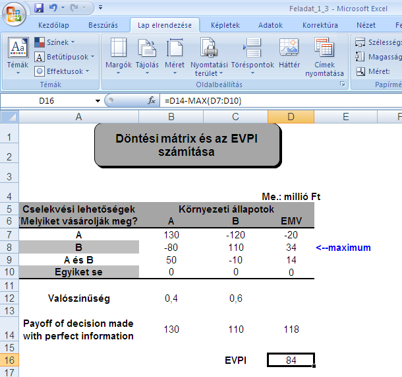Click the EMV value 34 cell
This screenshot has height=377, width=402.
pos(291,248)
